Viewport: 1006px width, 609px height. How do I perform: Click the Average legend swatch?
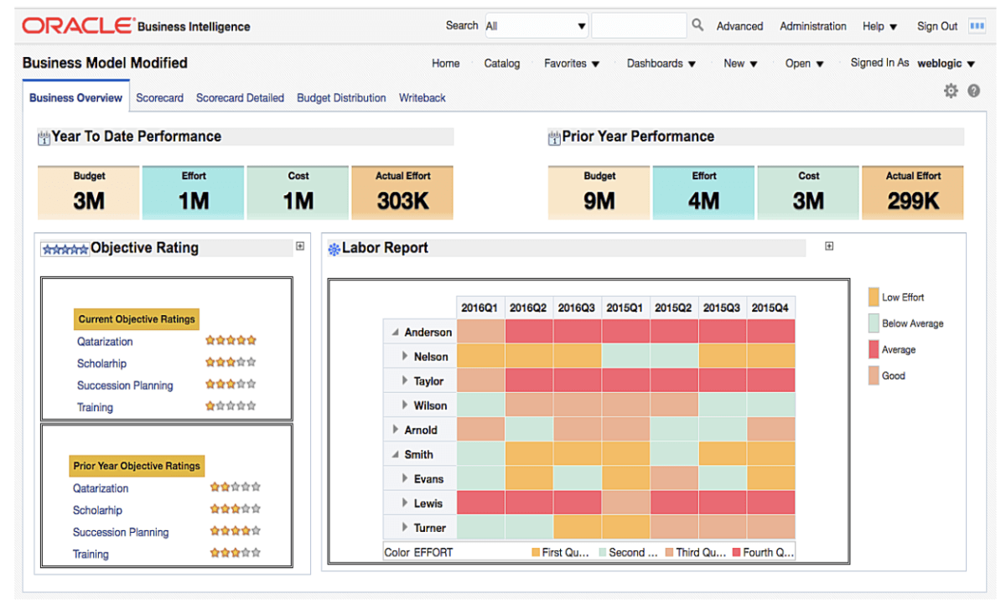click(874, 349)
